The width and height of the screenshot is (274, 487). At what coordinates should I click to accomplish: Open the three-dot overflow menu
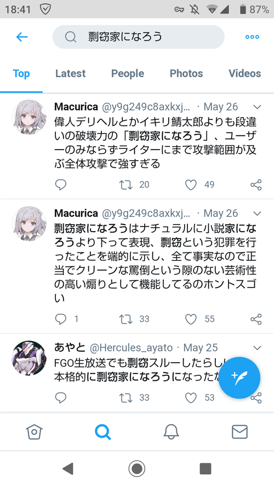[x=252, y=37]
